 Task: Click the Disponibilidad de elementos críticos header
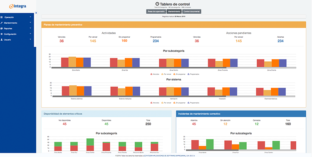point(106,114)
